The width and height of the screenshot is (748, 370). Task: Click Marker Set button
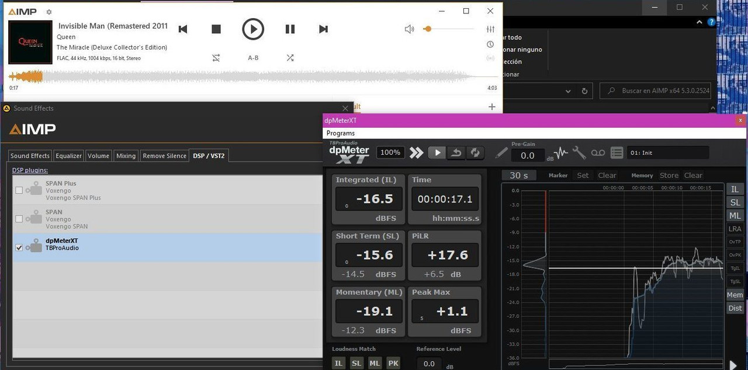583,175
